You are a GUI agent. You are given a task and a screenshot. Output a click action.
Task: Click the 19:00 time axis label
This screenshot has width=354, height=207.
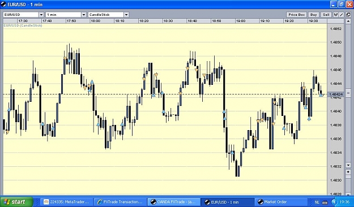pyautogui.click(x=241, y=21)
